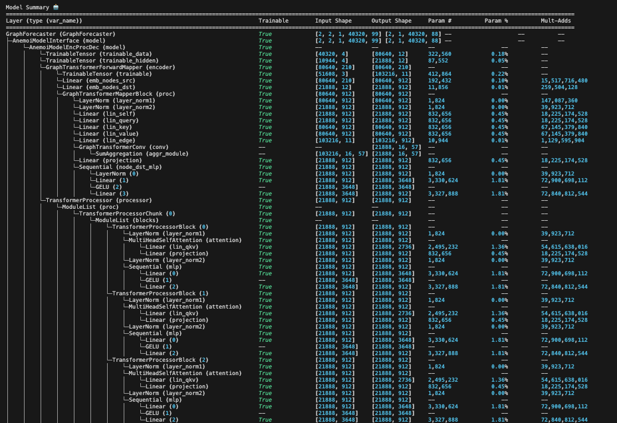
Task: Click the 'Layer (type (var_name))' column header
Action: [44, 21]
